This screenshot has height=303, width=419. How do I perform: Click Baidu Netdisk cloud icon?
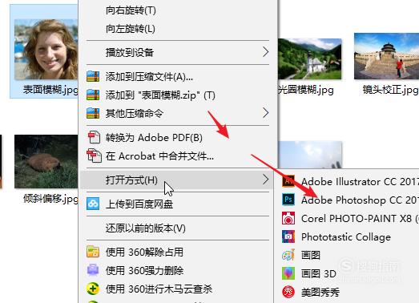(x=93, y=204)
